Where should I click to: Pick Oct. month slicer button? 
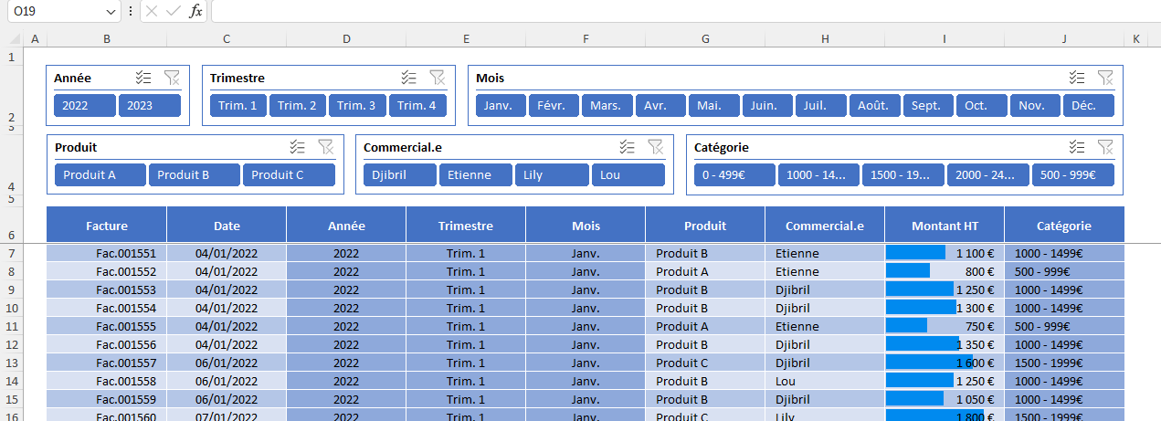(x=981, y=106)
